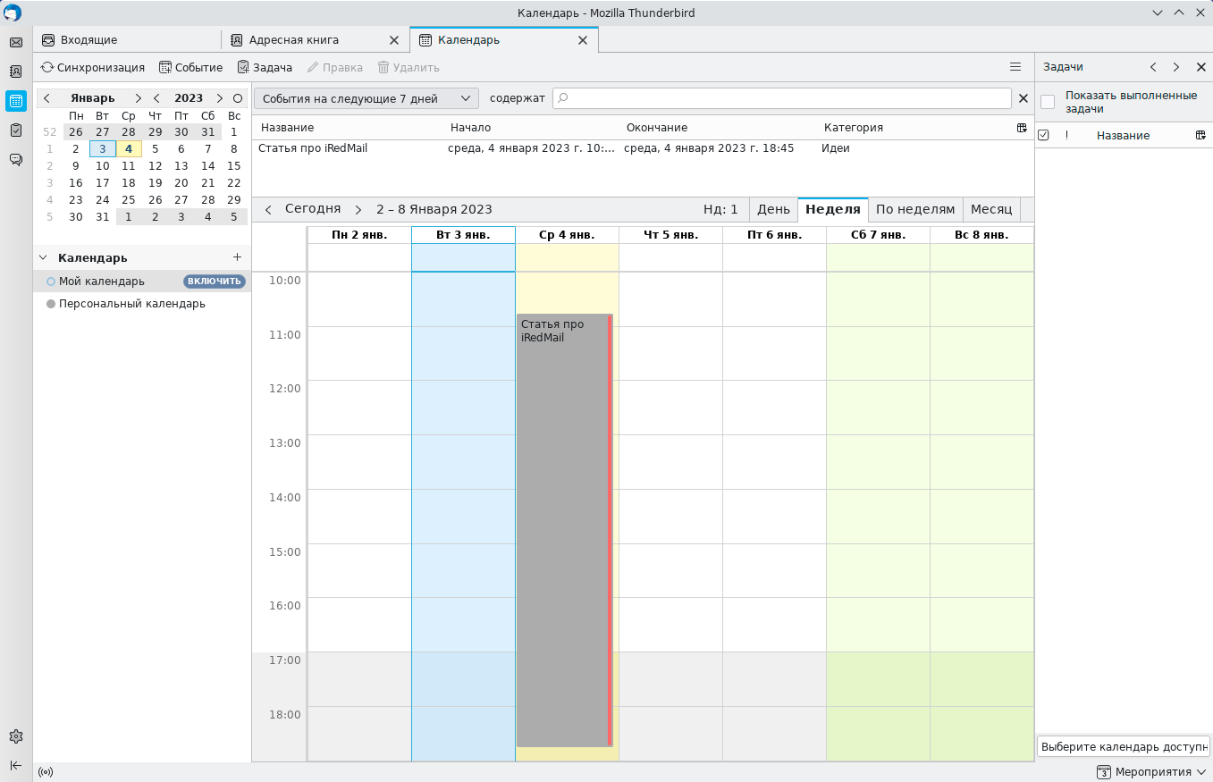Open the Tasks sidebar icon
Screen dimensions: 1213x782
pyautogui.click(x=16, y=130)
